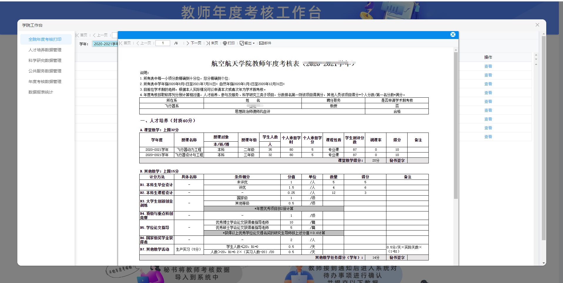
Task: Select 科学研究数据管理 in the sidebar
Action: [x=45, y=60]
